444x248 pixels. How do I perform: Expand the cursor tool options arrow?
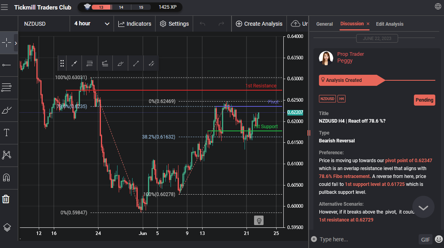[16, 43]
